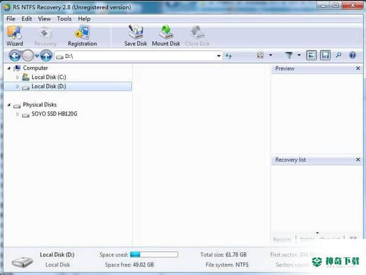Refresh the current location
This screenshot has height=275, width=366.
[228, 55]
